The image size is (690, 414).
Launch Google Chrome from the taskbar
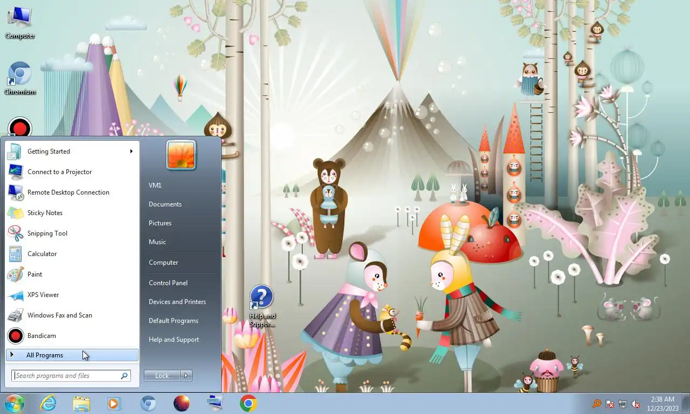(x=248, y=403)
